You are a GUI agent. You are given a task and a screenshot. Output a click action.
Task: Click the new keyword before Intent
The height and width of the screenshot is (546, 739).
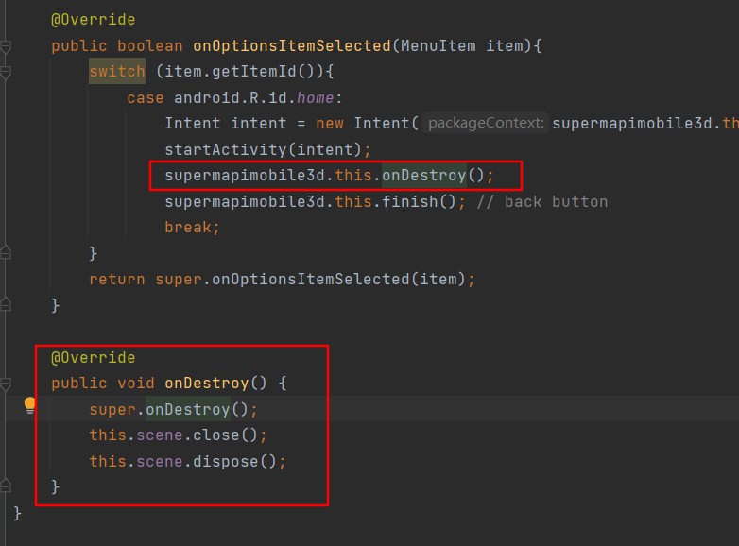[x=330, y=124]
